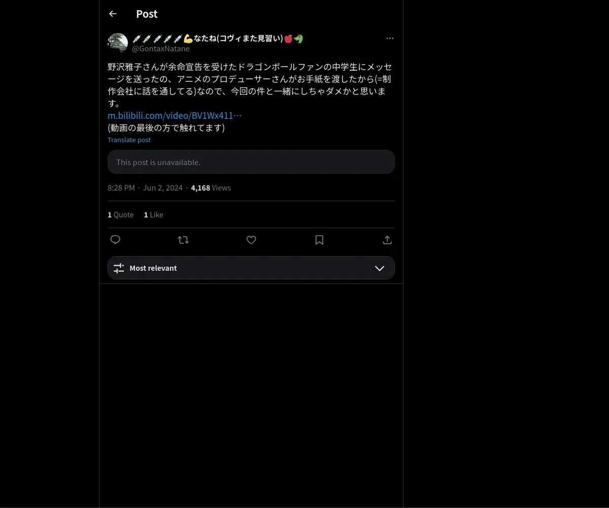Click the 8:28 PM Jun 2, 2024 timestamp
Screen dimensions: 609x508
[145, 188]
